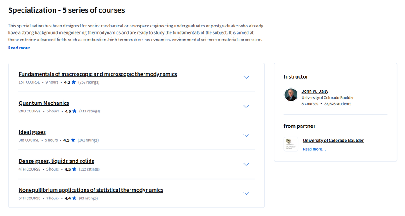This screenshot has height=216, width=405.
Task: Expand the Ideal gases course details
Action: pos(247,135)
